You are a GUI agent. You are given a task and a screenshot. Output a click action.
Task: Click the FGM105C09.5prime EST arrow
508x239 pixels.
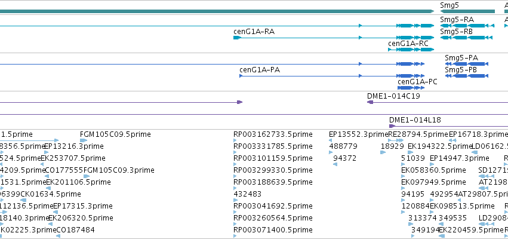point(84,140)
